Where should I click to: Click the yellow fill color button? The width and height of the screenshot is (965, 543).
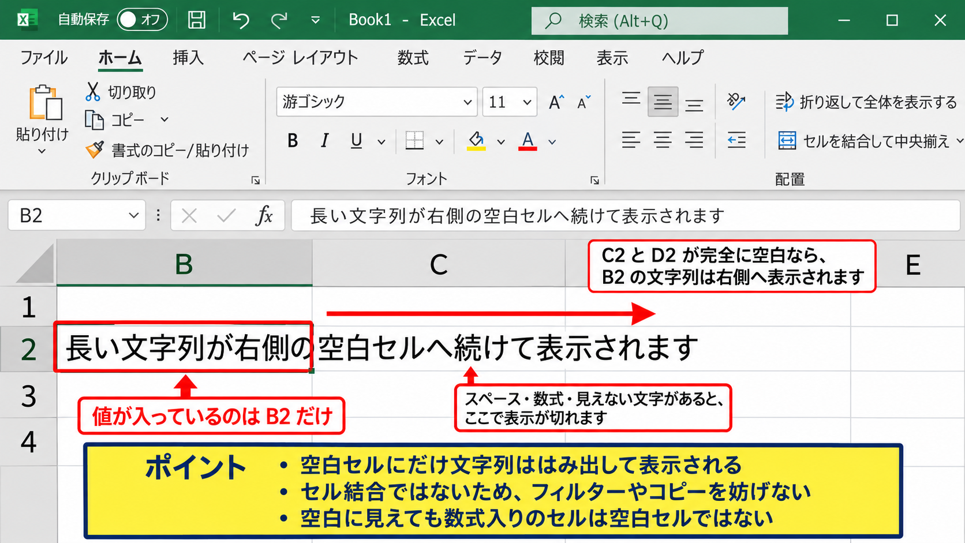pyautogui.click(x=476, y=141)
